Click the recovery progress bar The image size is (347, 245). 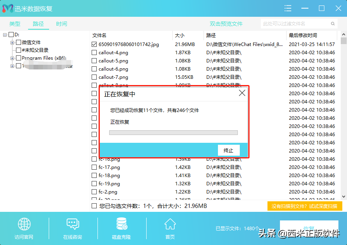click(173, 133)
